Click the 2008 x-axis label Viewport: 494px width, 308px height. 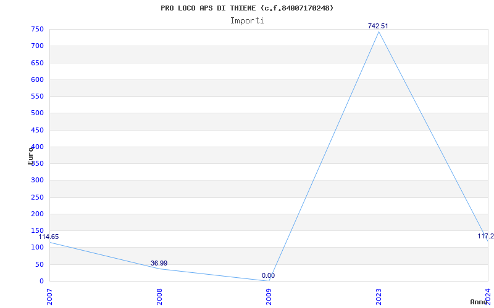159,297
